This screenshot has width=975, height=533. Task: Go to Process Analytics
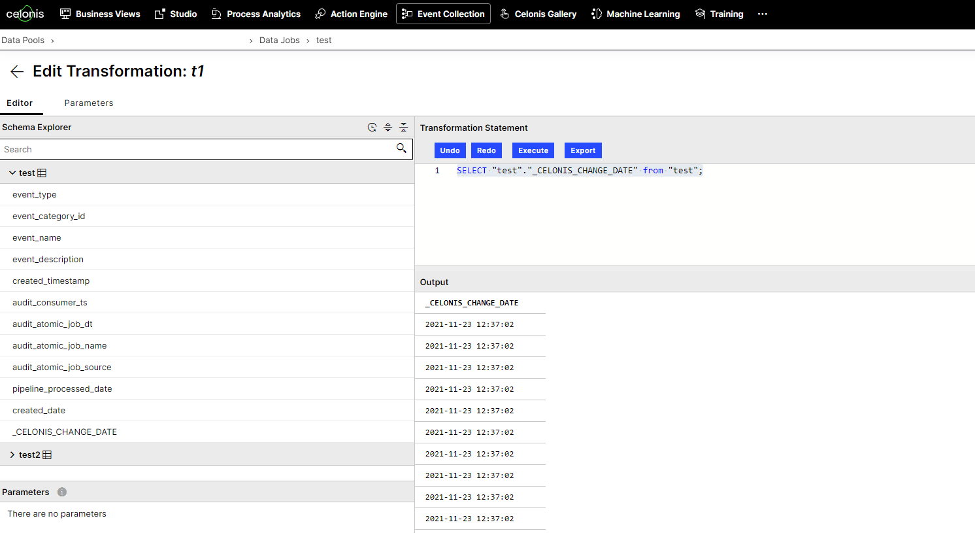click(x=256, y=14)
